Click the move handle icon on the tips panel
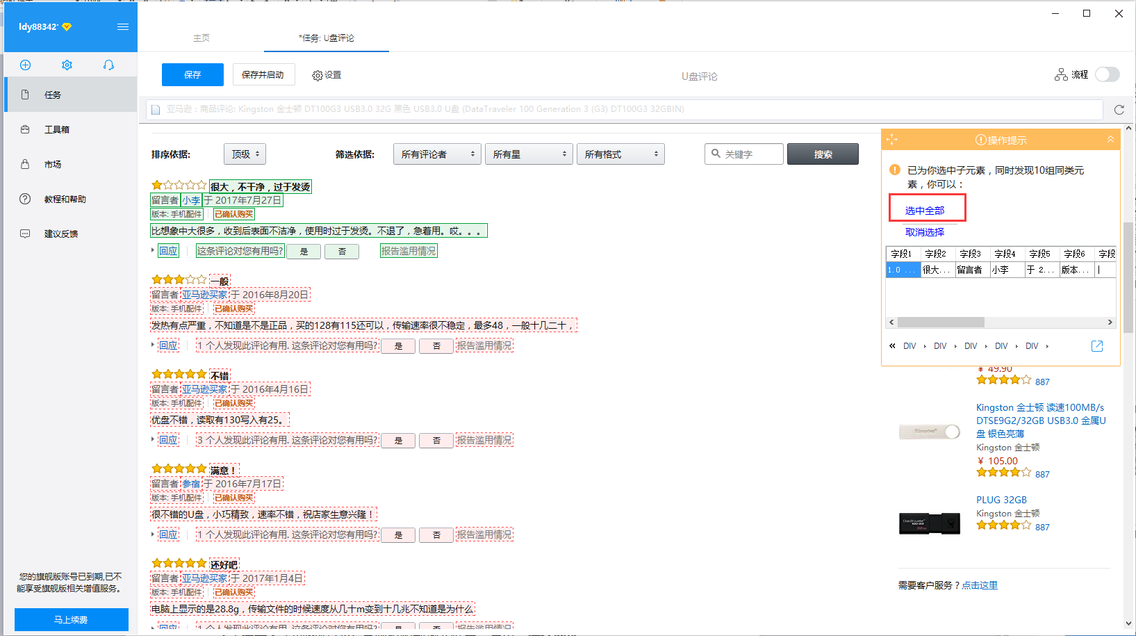The image size is (1136, 636). pyautogui.click(x=892, y=140)
